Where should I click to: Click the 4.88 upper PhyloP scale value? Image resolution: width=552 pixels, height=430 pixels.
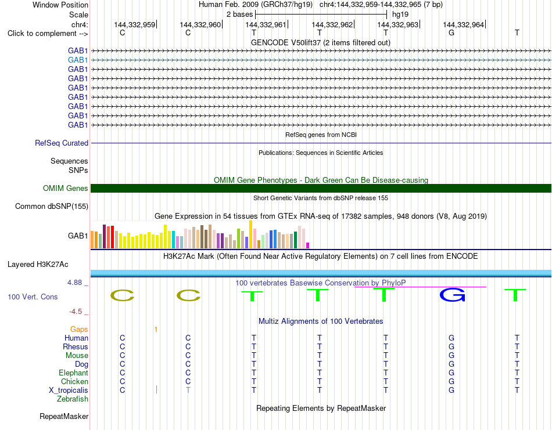pos(74,283)
